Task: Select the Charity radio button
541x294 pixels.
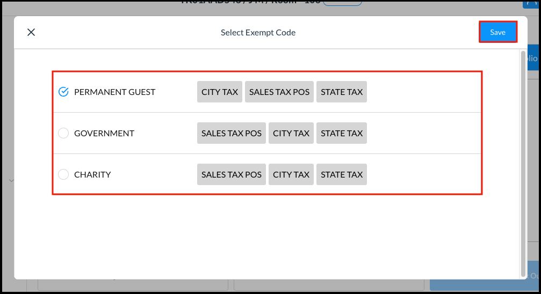Action: (63, 174)
